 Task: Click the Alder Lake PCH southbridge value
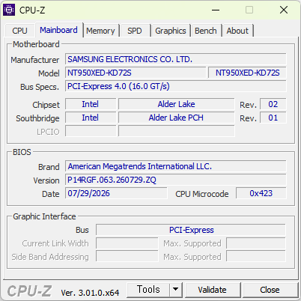[x=177, y=118]
